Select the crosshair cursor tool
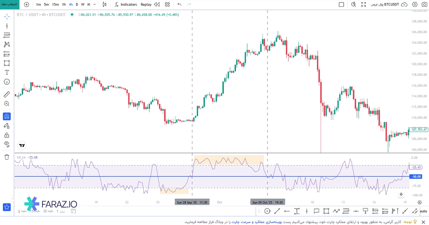429x225 pixels. pos(7,17)
